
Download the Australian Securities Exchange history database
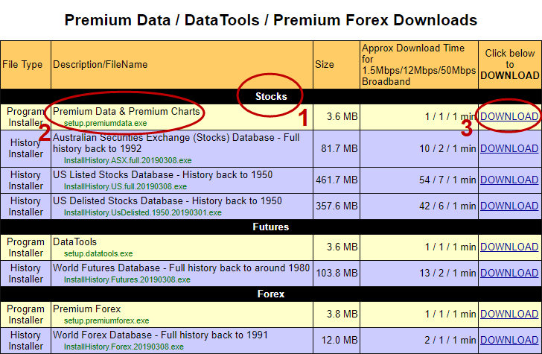(509, 148)
